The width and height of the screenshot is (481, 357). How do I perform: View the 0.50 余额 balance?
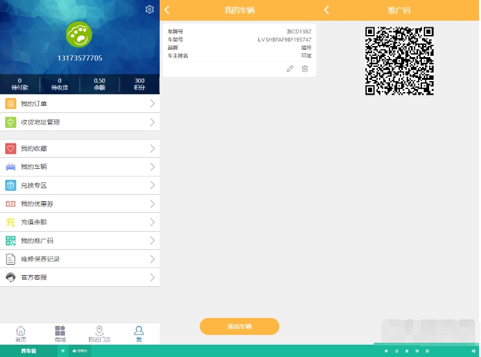point(99,84)
